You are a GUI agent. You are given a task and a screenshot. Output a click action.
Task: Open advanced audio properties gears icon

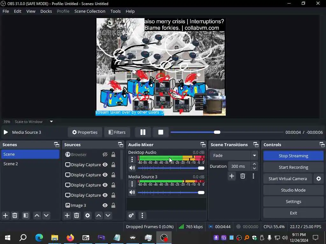point(131,215)
